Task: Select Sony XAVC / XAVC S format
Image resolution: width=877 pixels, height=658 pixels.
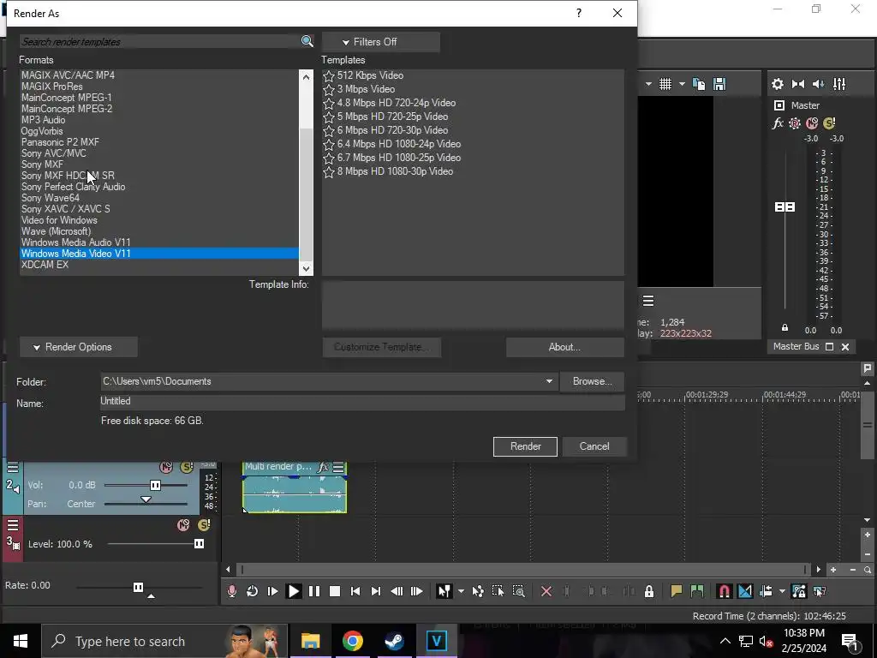Action: 65,209
